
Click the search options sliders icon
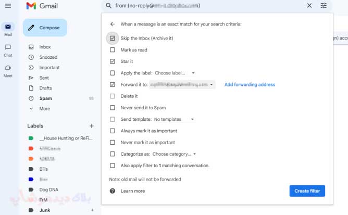tap(324, 6)
